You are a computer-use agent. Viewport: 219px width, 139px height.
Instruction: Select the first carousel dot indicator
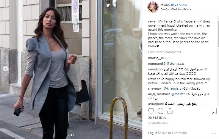tap(69, 135)
